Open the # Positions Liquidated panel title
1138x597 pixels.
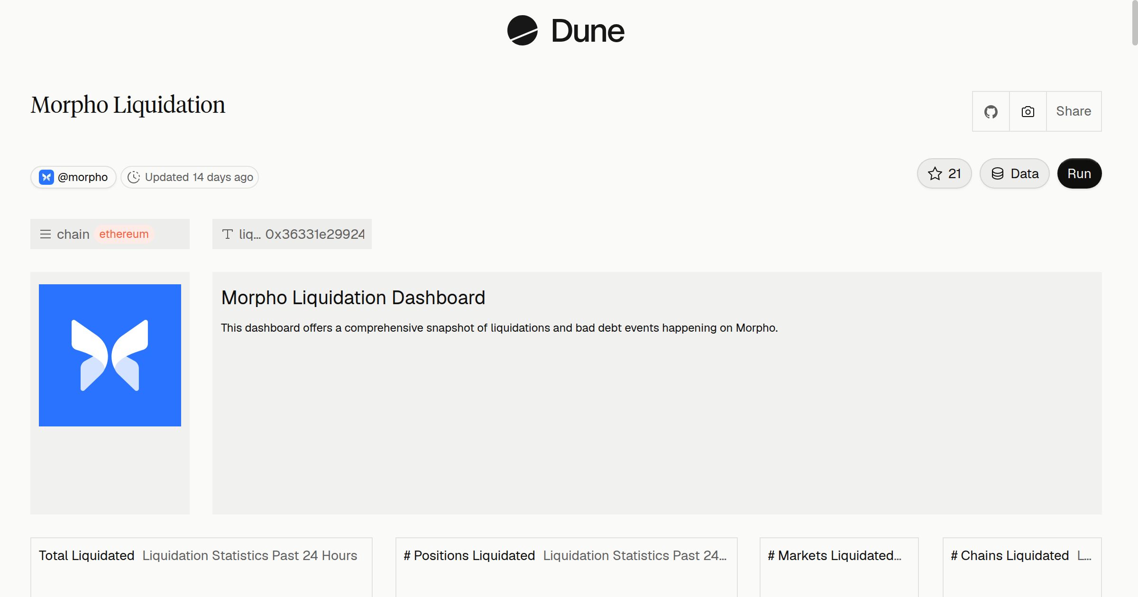pyautogui.click(x=469, y=555)
